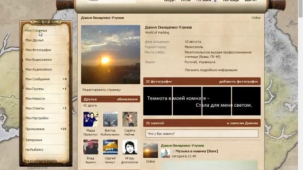Screen dimensions: 303x170
Task: Open the Запорожье sidebar entry
Action: (x=34, y=140)
